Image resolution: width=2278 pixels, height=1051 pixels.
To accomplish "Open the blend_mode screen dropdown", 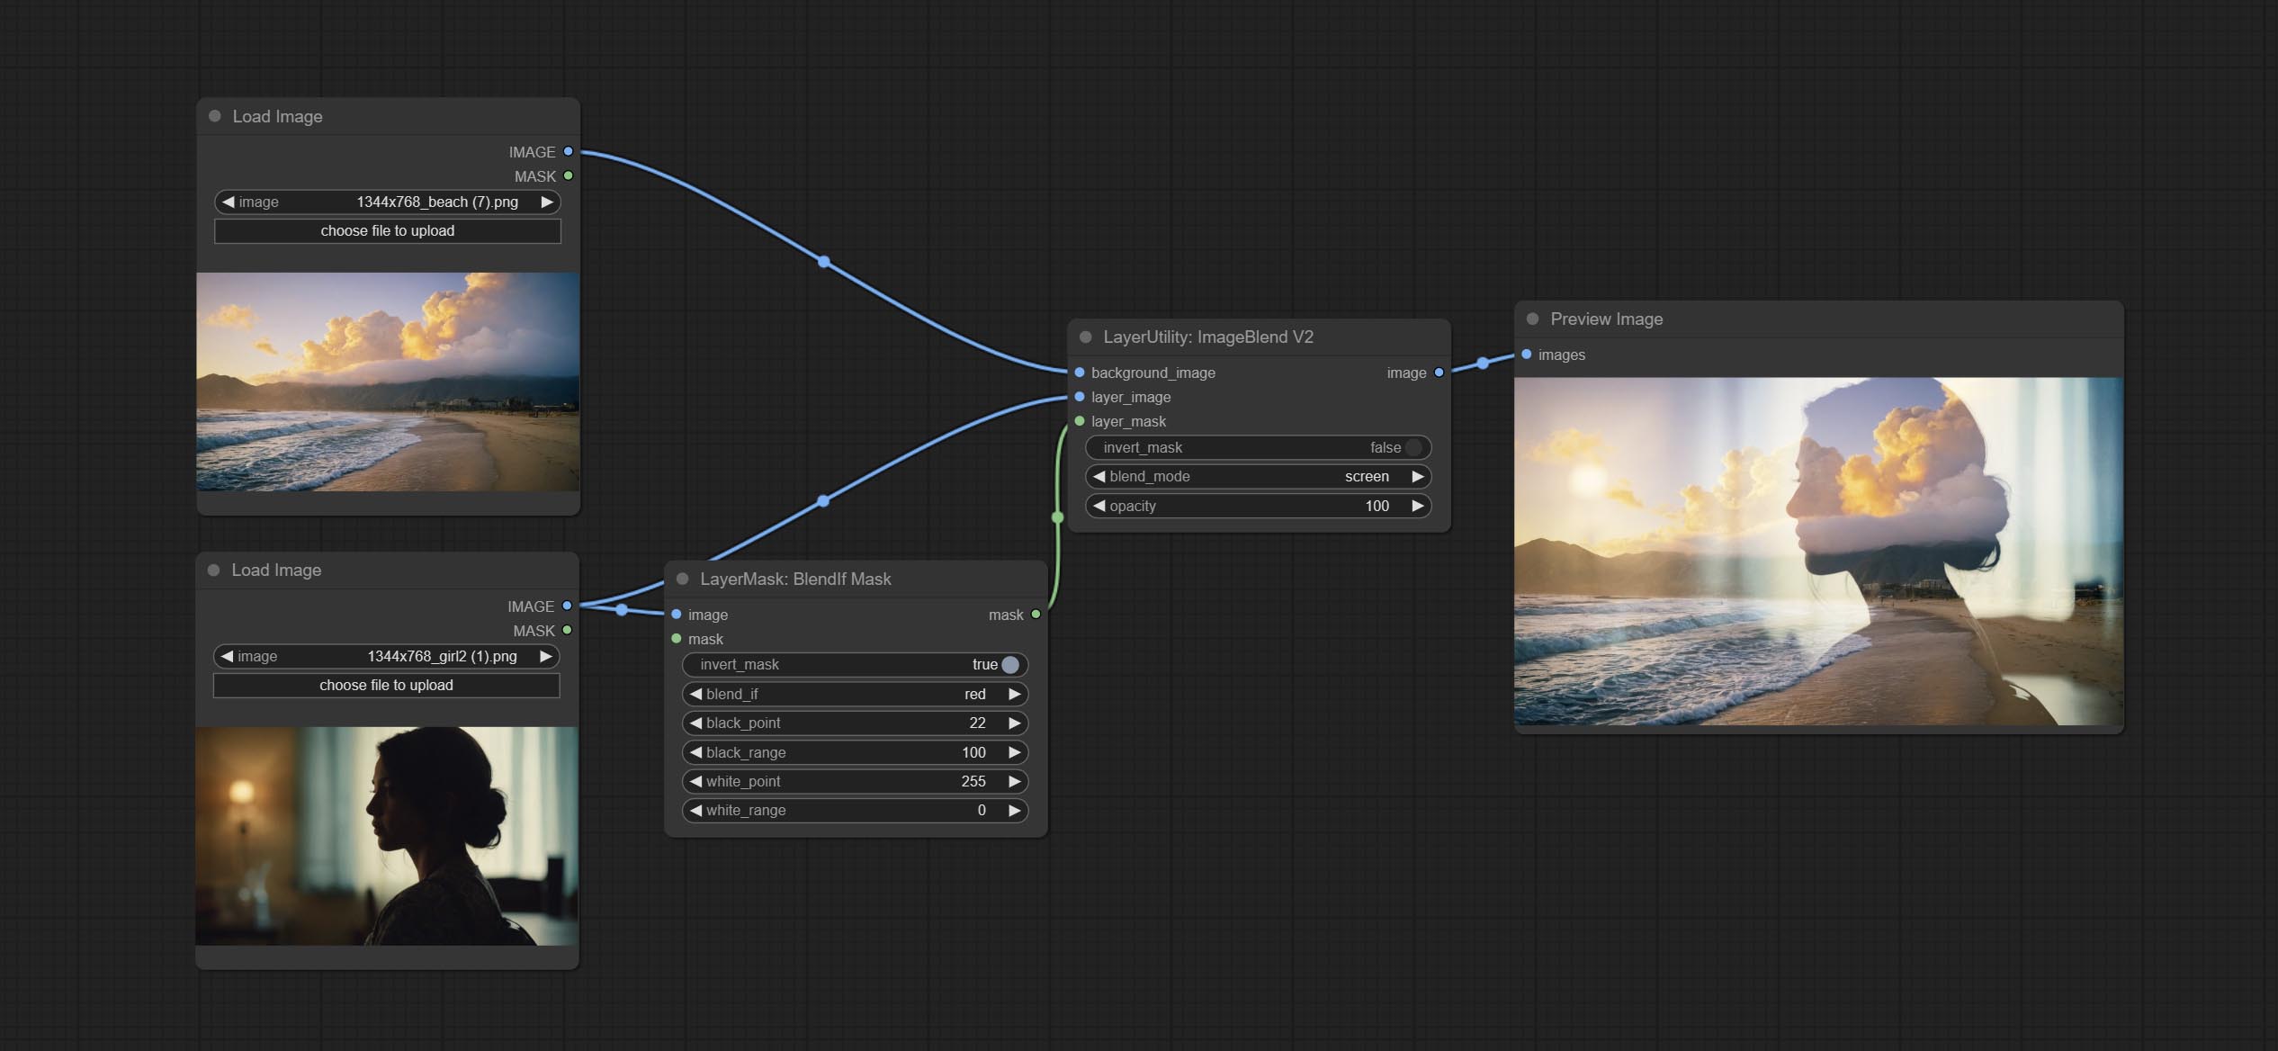I will point(1258,477).
